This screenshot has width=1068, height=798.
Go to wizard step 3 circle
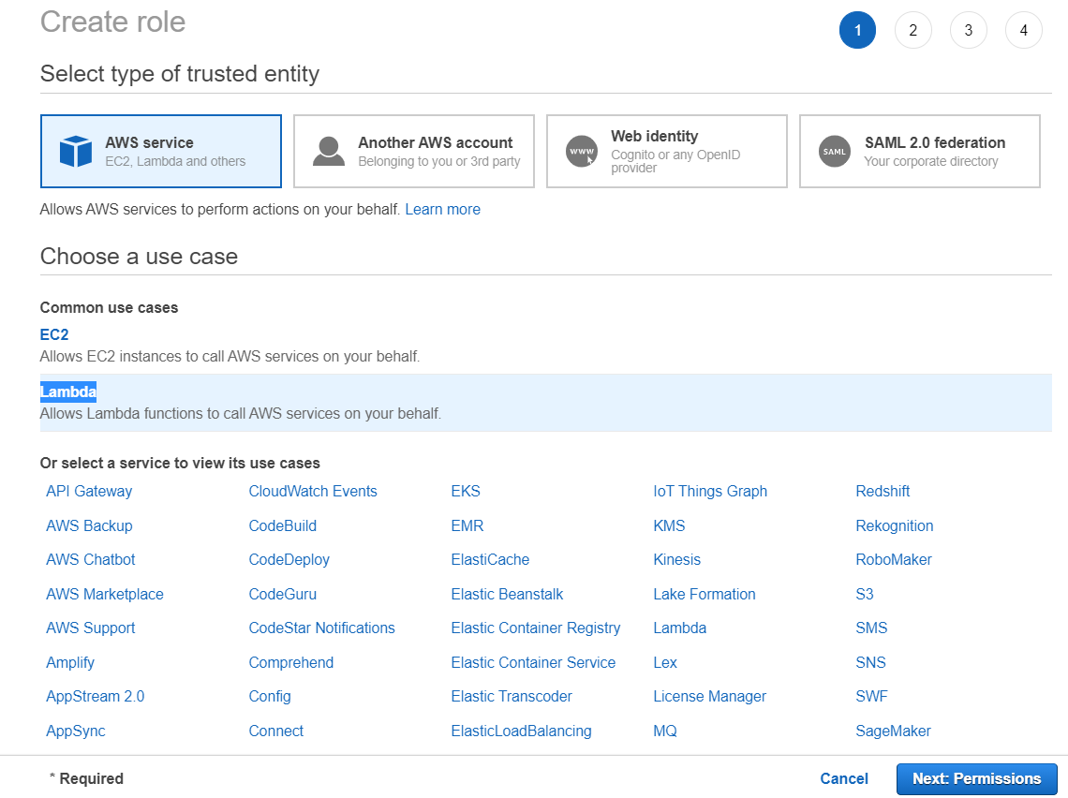968,30
